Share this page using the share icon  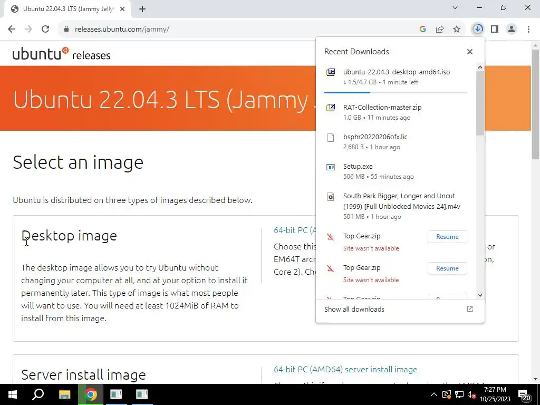pyautogui.click(x=440, y=30)
